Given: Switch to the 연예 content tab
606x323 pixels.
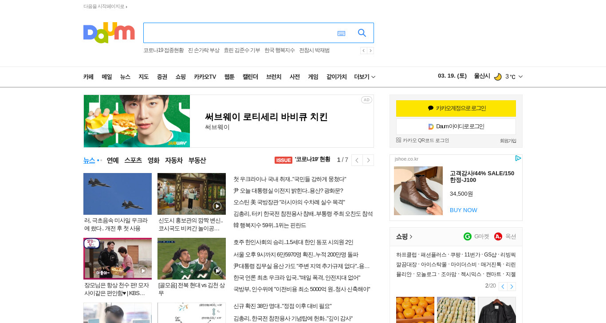Looking at the screenshot, I should (x=113, y=160).
